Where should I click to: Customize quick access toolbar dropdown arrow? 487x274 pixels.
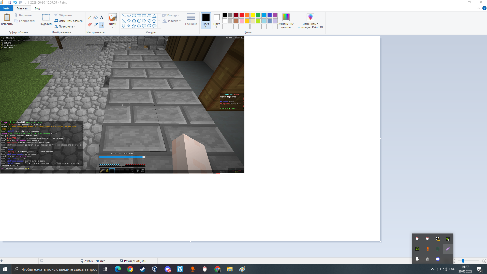point(25,3)
